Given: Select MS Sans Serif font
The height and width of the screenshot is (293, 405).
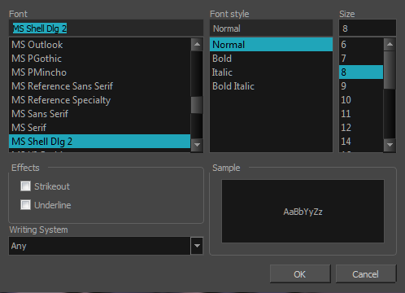Looking at the screenshot, I should tap(100, 114).
